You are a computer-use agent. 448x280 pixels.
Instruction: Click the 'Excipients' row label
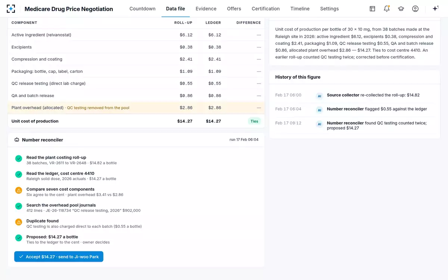pyautogui.click(x=22, y=47)
